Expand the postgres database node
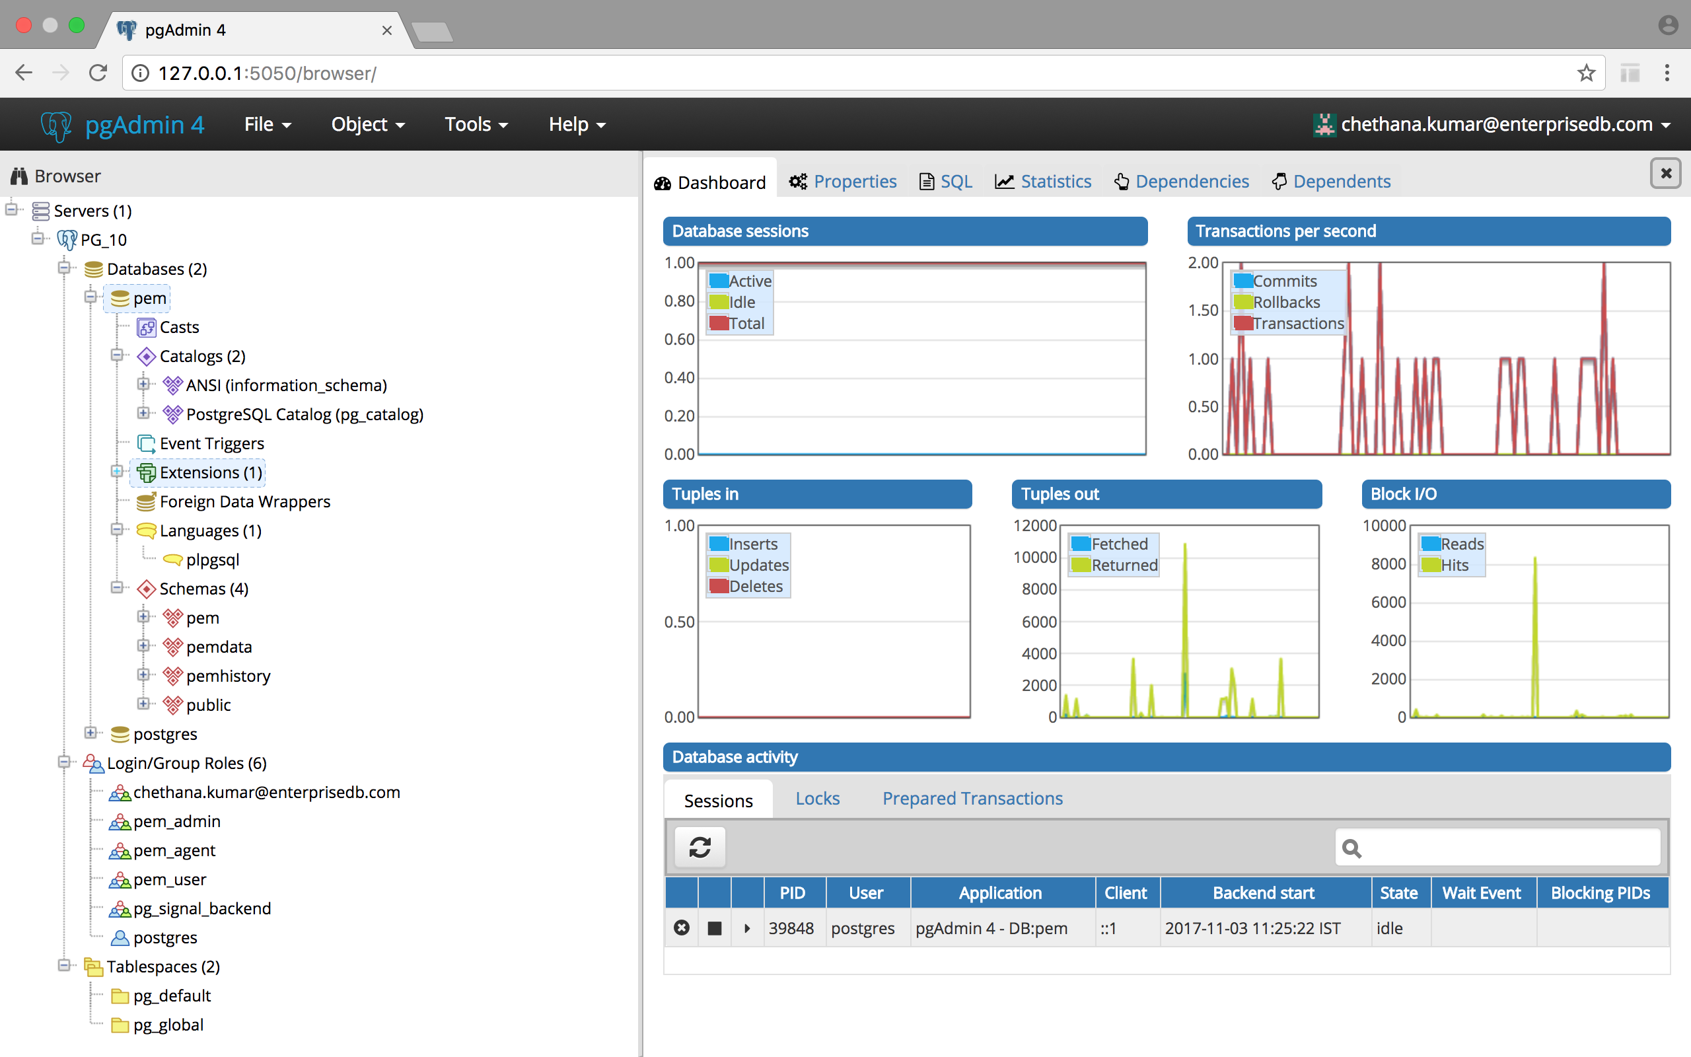 tap(90, 733)
